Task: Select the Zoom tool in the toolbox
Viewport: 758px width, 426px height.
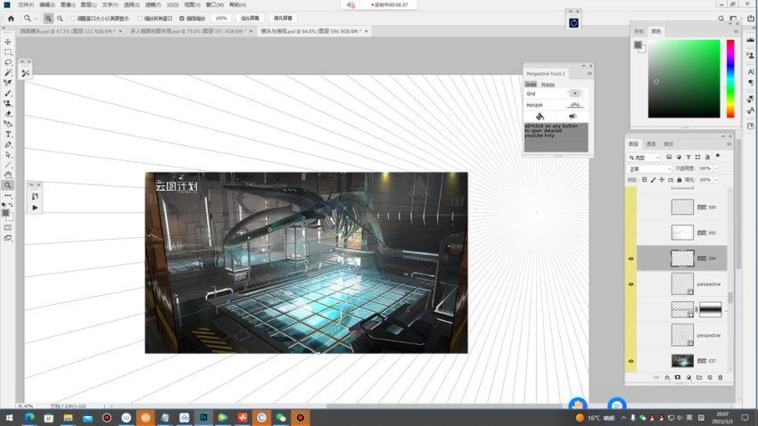Action: click(x=8, y=185)
